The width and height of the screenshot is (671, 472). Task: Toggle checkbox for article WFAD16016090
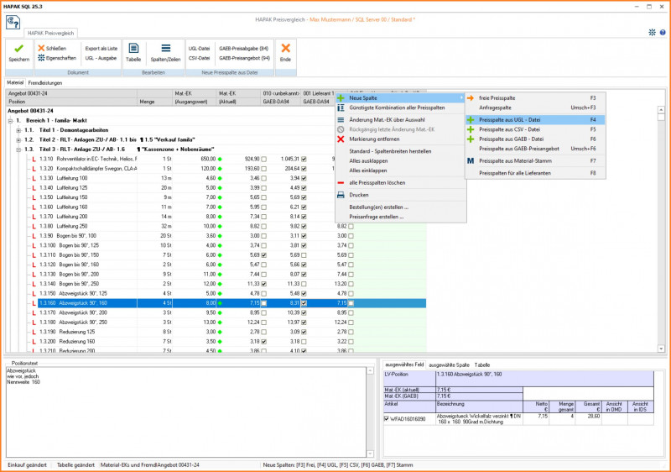point(386,418)
